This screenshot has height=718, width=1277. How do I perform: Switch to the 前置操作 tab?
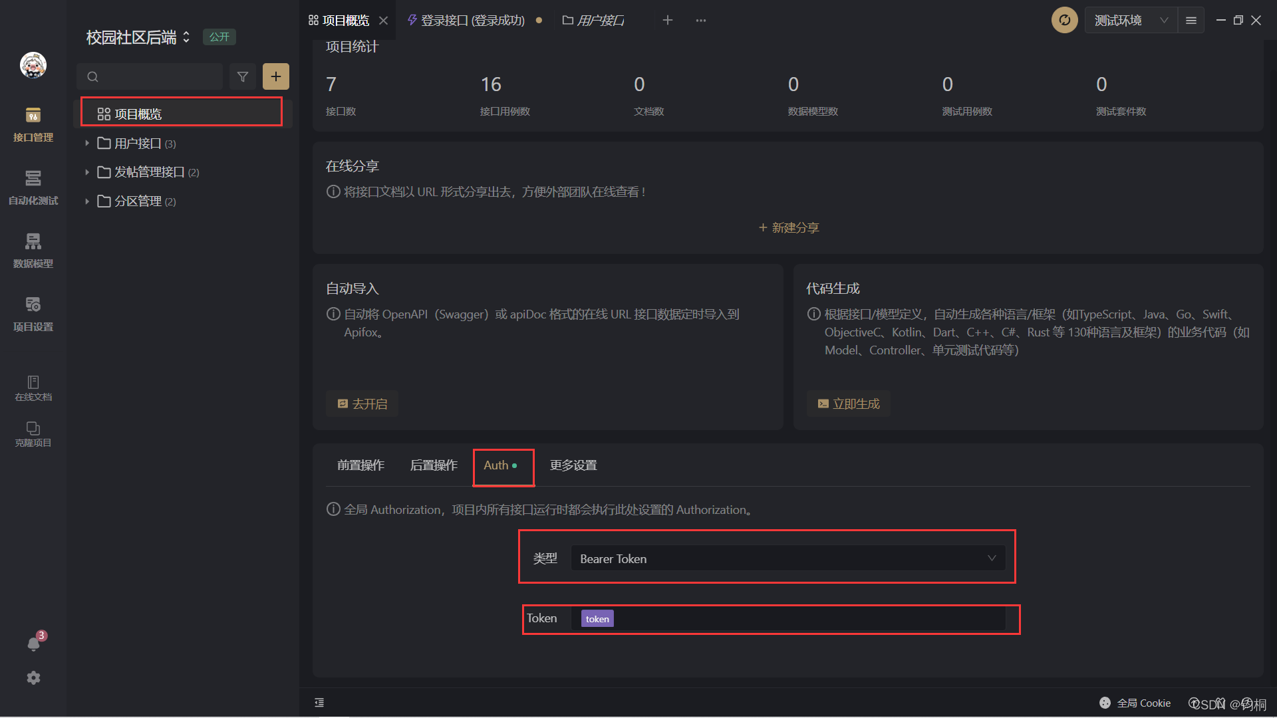pos(360,465)
